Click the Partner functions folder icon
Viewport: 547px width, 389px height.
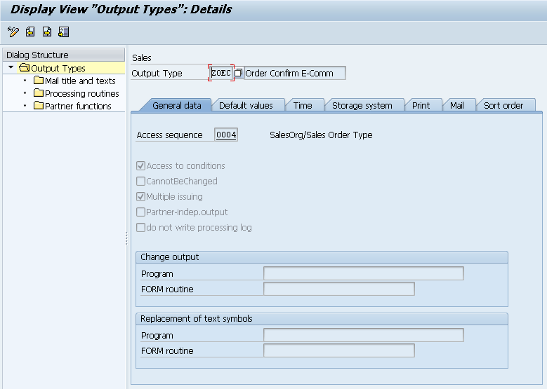[39, 106]
